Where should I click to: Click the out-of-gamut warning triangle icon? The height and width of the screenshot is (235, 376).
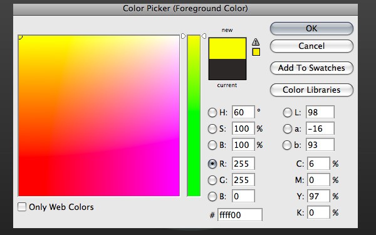256,42
